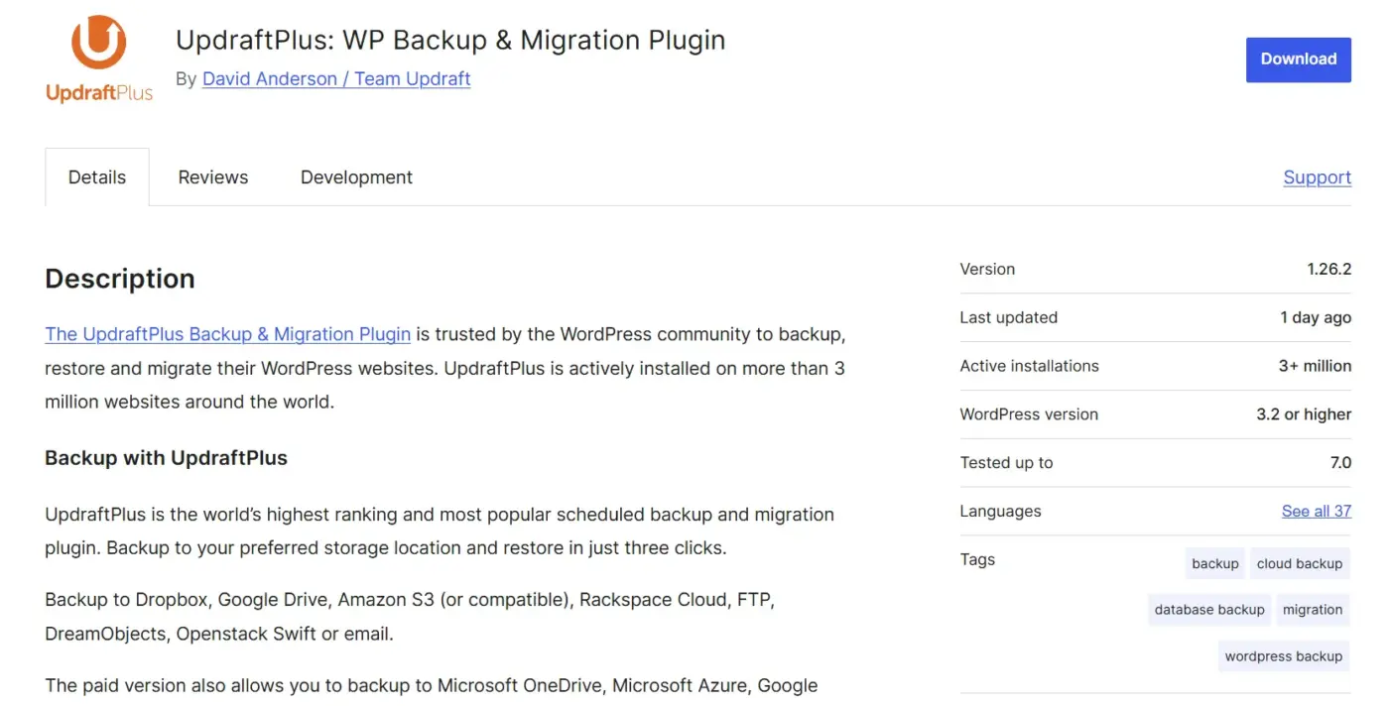The width and height of the screenshot is (1389, 706).
Task: Click the version value 1.26.2
Action: (1328, 269)
